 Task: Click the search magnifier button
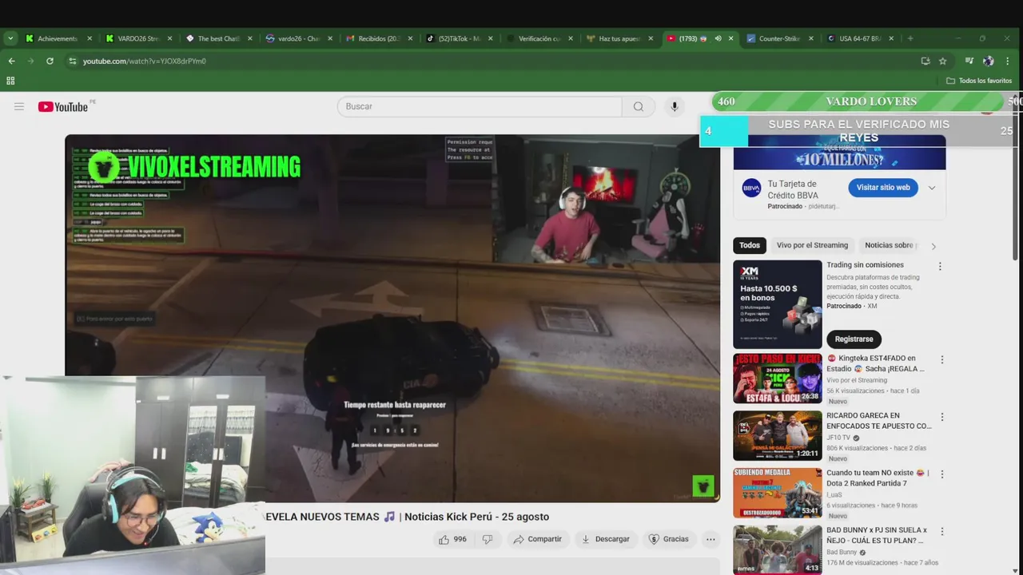pyautogui.click(x=639, y=106)
